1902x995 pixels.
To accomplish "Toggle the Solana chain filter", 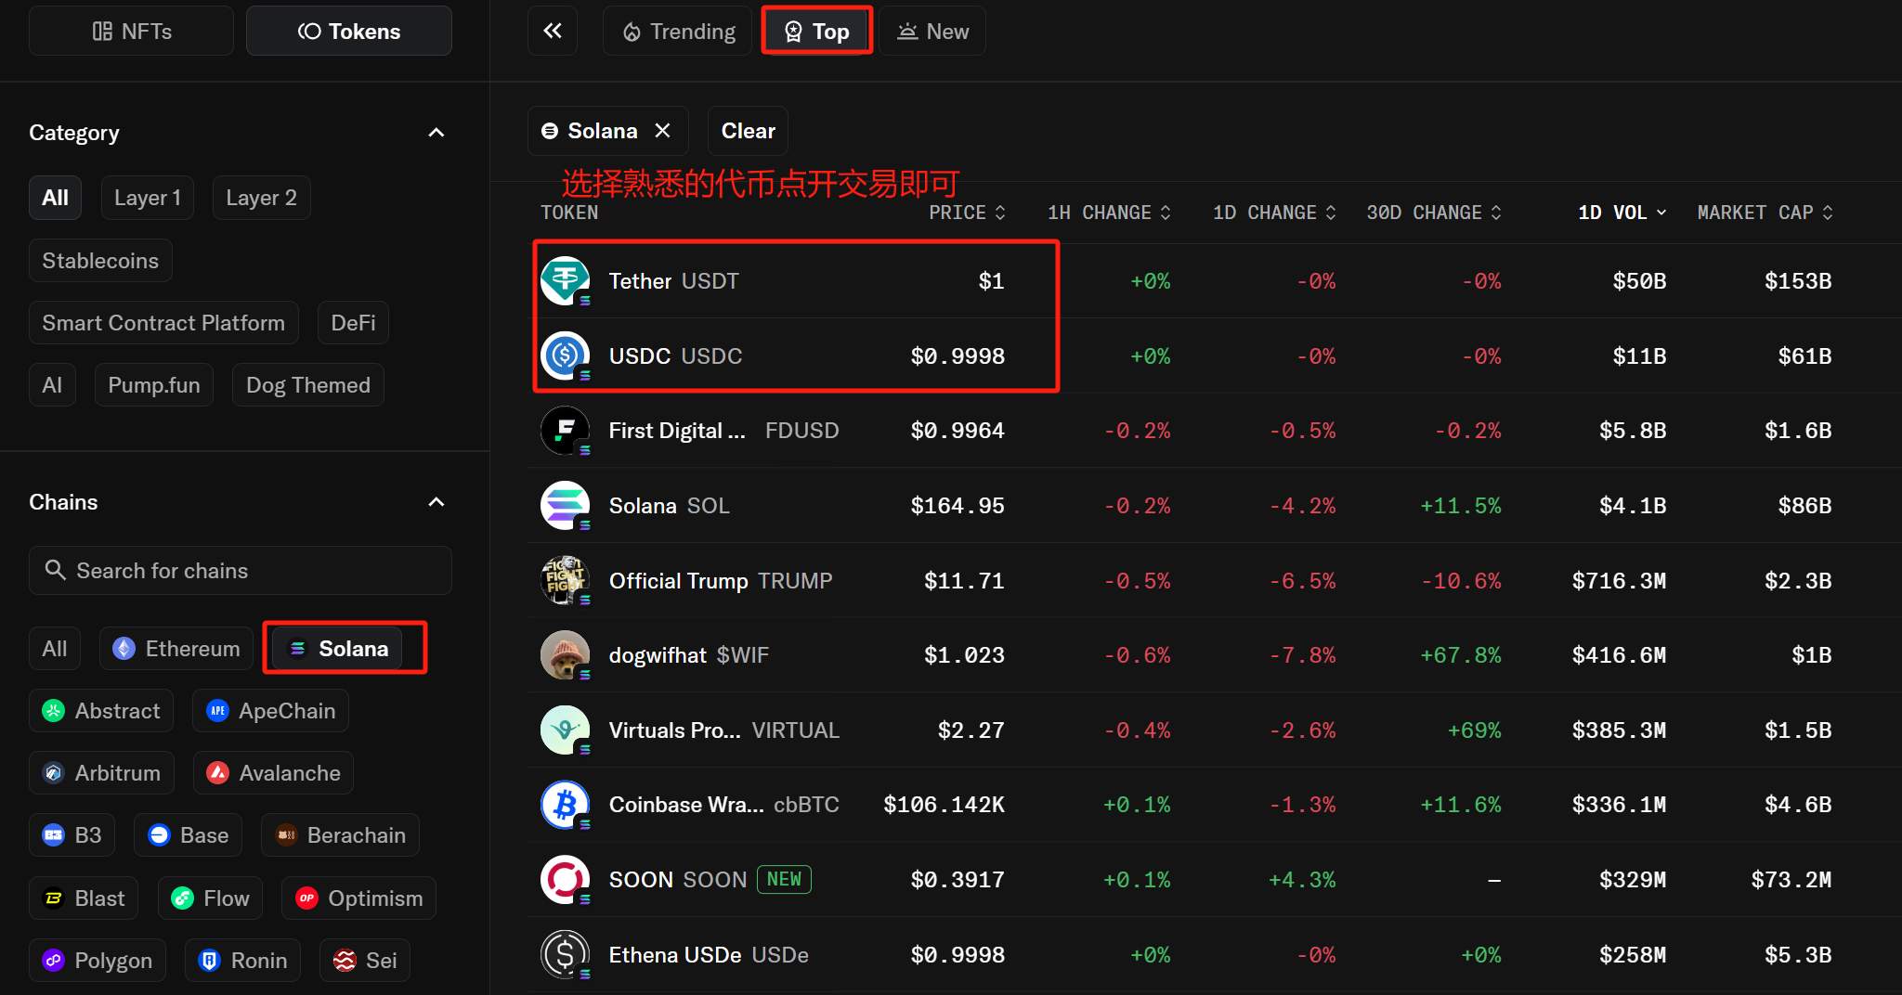I will pyautogui.click(x=337, y=648).
